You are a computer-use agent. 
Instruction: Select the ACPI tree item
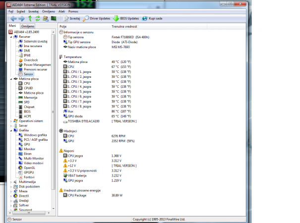[x=25, y=116]
